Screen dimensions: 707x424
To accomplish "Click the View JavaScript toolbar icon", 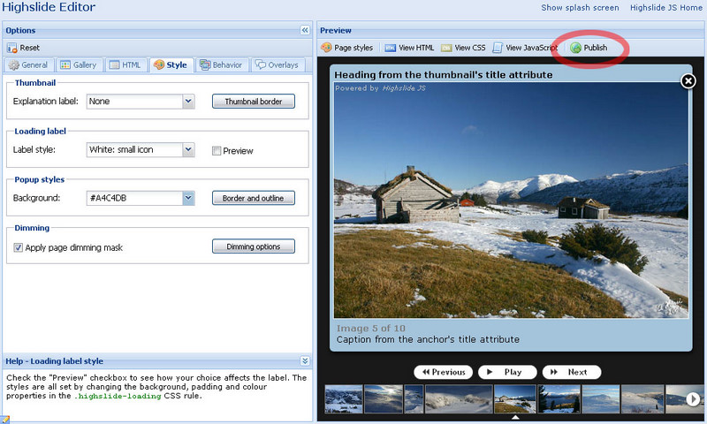I will [x=498, y=48].
